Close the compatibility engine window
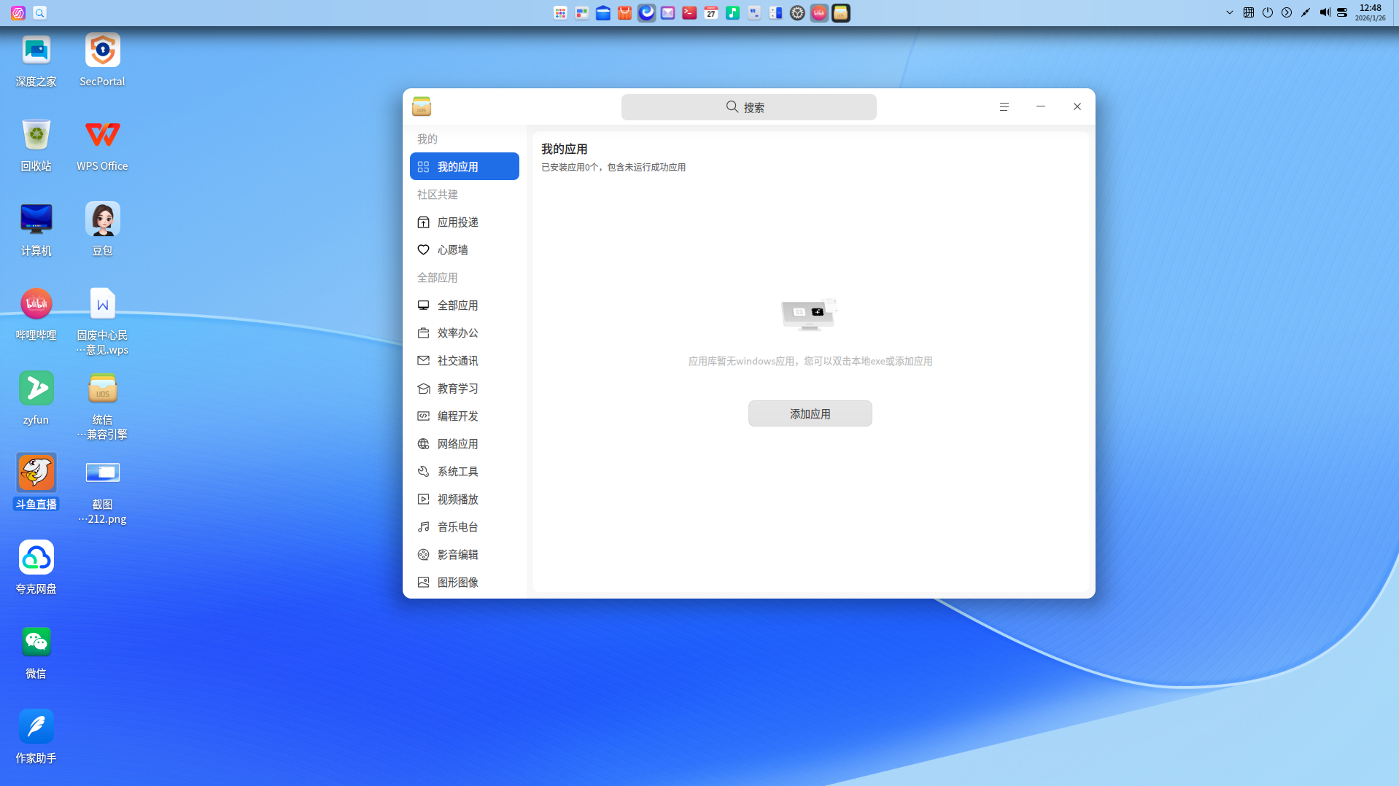The width and height of the screenshot is (1399, 786). tap(1077, 106)
